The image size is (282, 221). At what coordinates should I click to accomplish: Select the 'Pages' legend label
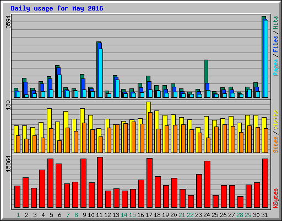click(276, 67)
